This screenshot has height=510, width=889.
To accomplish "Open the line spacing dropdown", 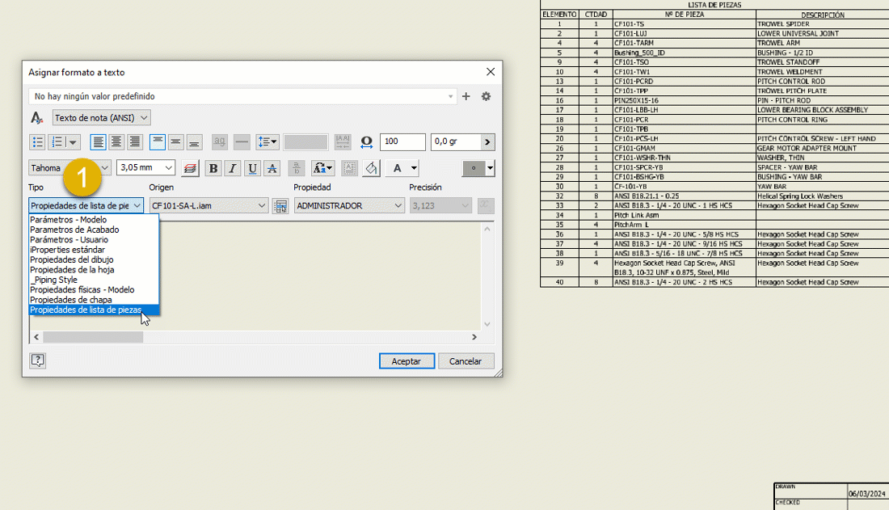I will [267, 141].
